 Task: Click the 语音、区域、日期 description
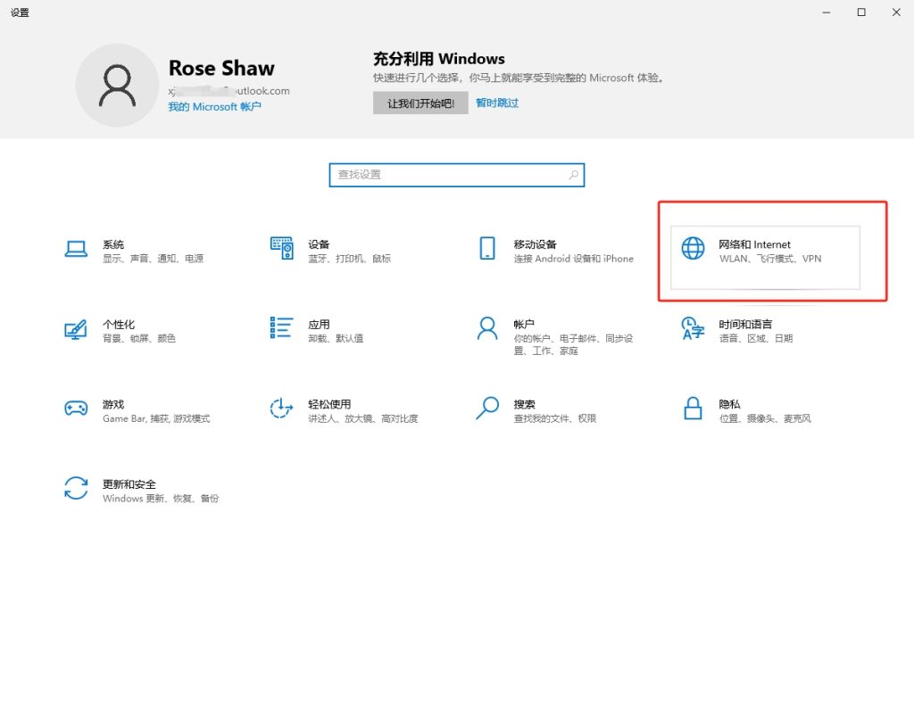tap(755, 338)
